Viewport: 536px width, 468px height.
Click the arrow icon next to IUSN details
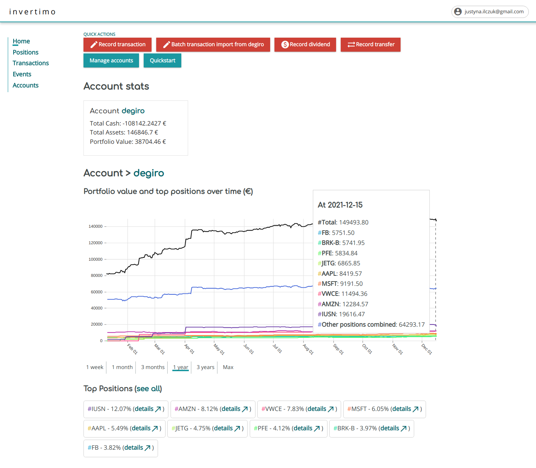(158, 409)
